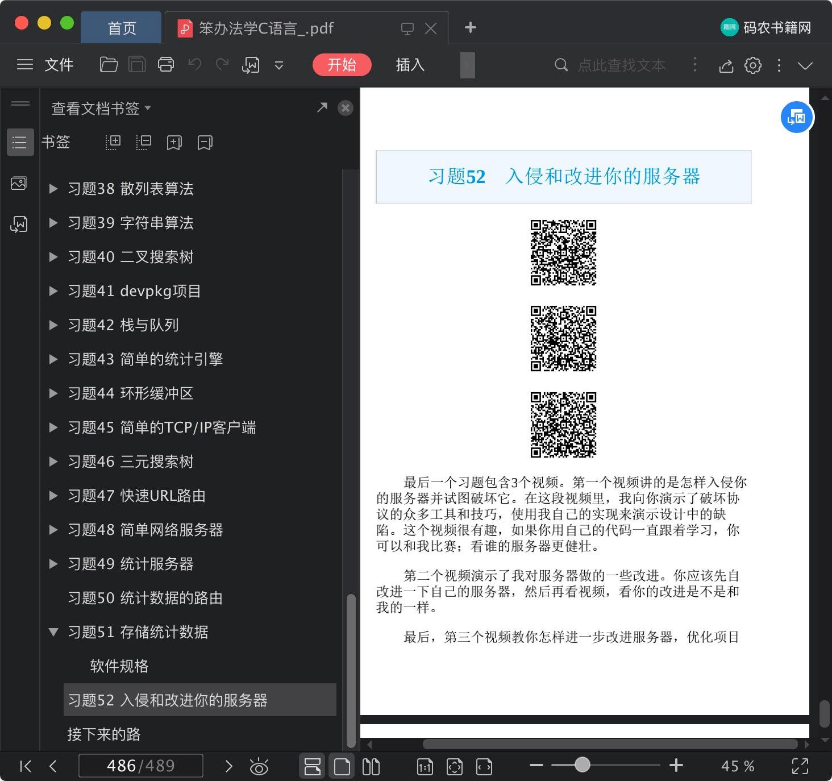The height and width of the screenshot is (781, 832).
Task: Go to next page arrow
Action: point(228,766)
